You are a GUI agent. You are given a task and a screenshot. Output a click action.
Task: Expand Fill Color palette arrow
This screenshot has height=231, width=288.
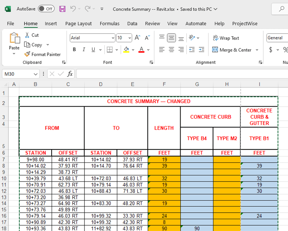tap(133, 49)
